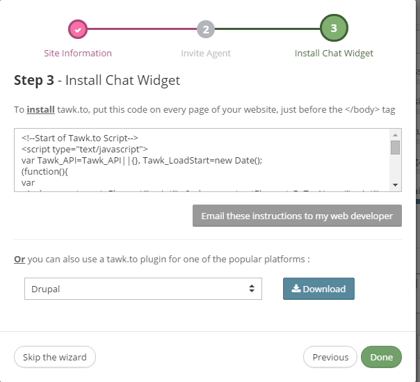Go to the Site Information step label
The width and height of the screenshot is (420, 382).
coord(77,53)
